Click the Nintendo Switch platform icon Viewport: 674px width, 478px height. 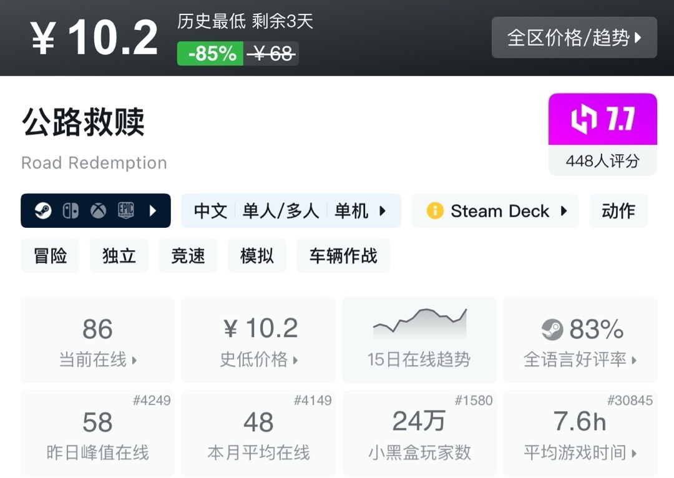pyautogui.click(x=70, y=211)
